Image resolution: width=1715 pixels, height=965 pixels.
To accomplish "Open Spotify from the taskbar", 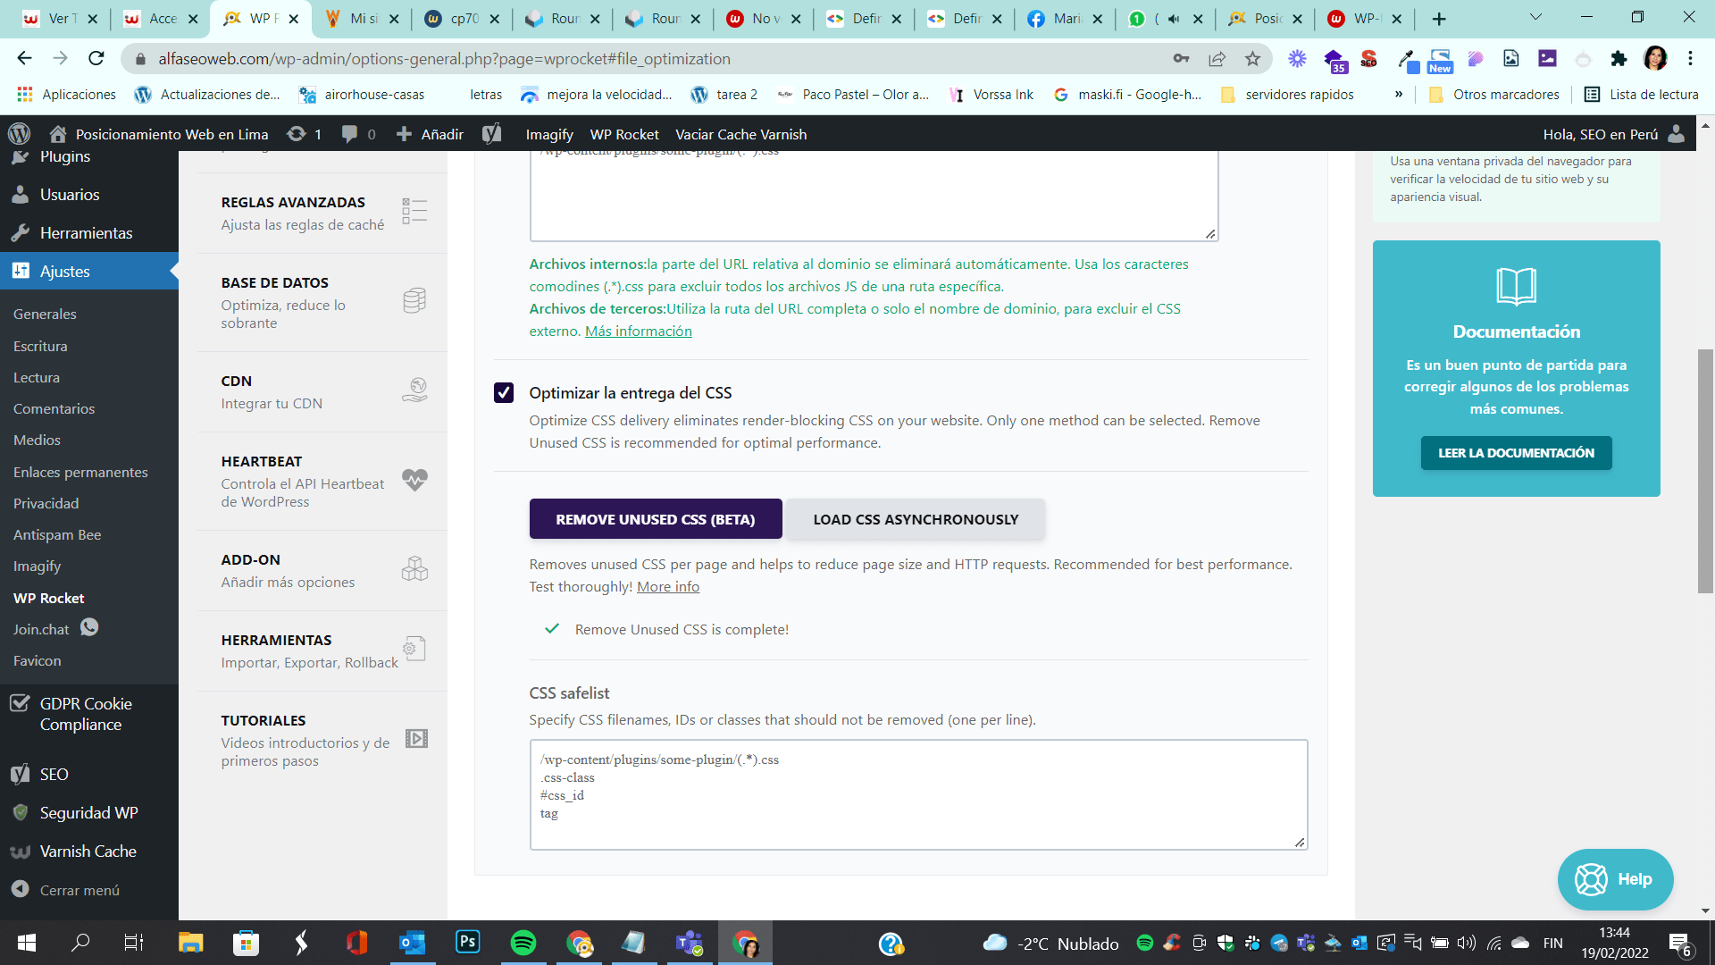I will (523, 943).
